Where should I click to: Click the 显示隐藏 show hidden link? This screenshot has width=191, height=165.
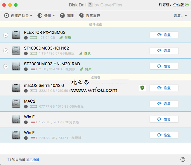pyautogui.click(x=33, y=159)
